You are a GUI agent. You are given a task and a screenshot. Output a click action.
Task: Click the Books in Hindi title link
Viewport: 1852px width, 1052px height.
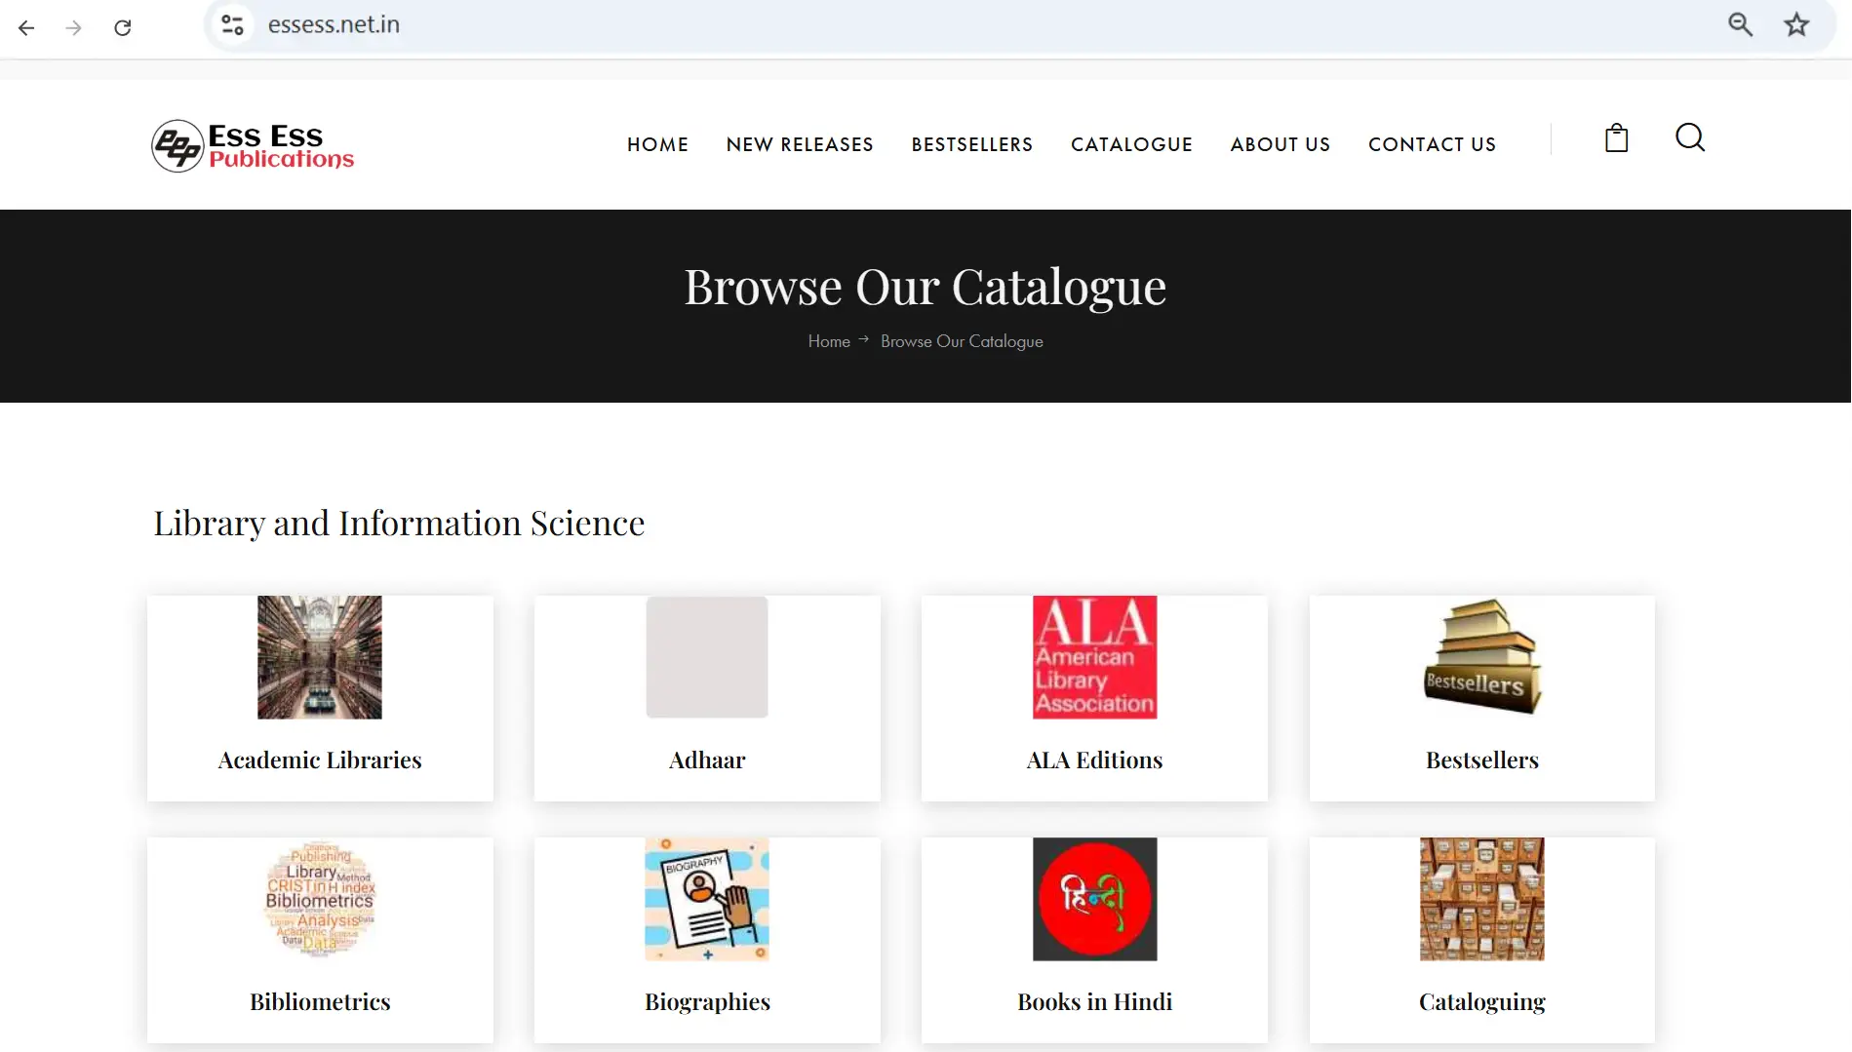[x=1094, y=1002]
